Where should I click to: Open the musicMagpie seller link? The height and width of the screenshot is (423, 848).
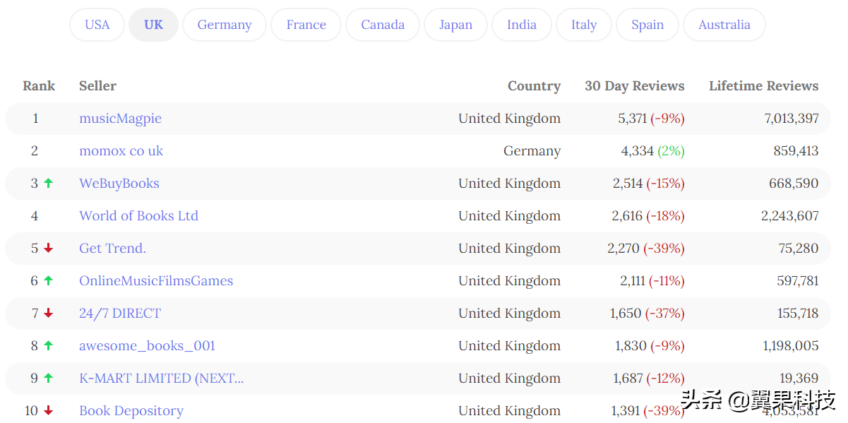(120, 119)
